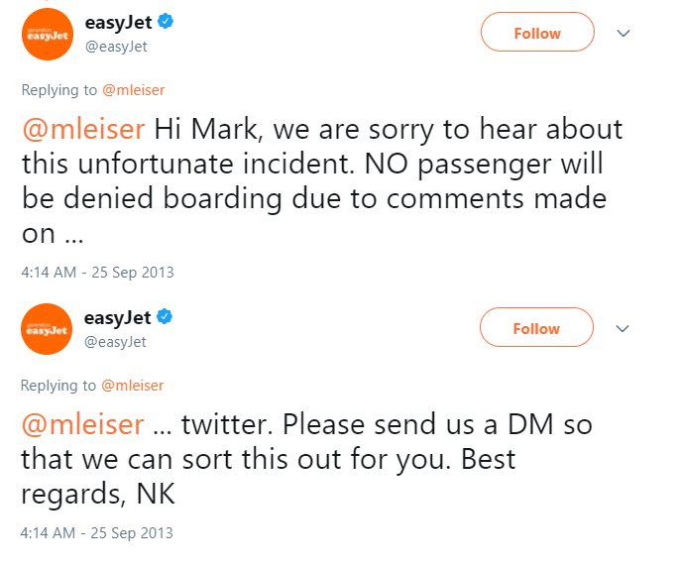Open chevron options on the 'Best regards, NK' tweet

coord(623,328)
